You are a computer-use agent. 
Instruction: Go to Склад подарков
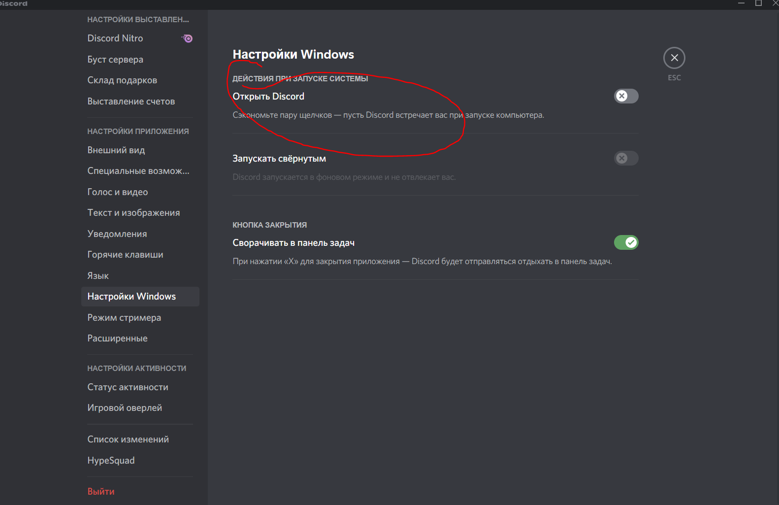click(x=140, y=80)
